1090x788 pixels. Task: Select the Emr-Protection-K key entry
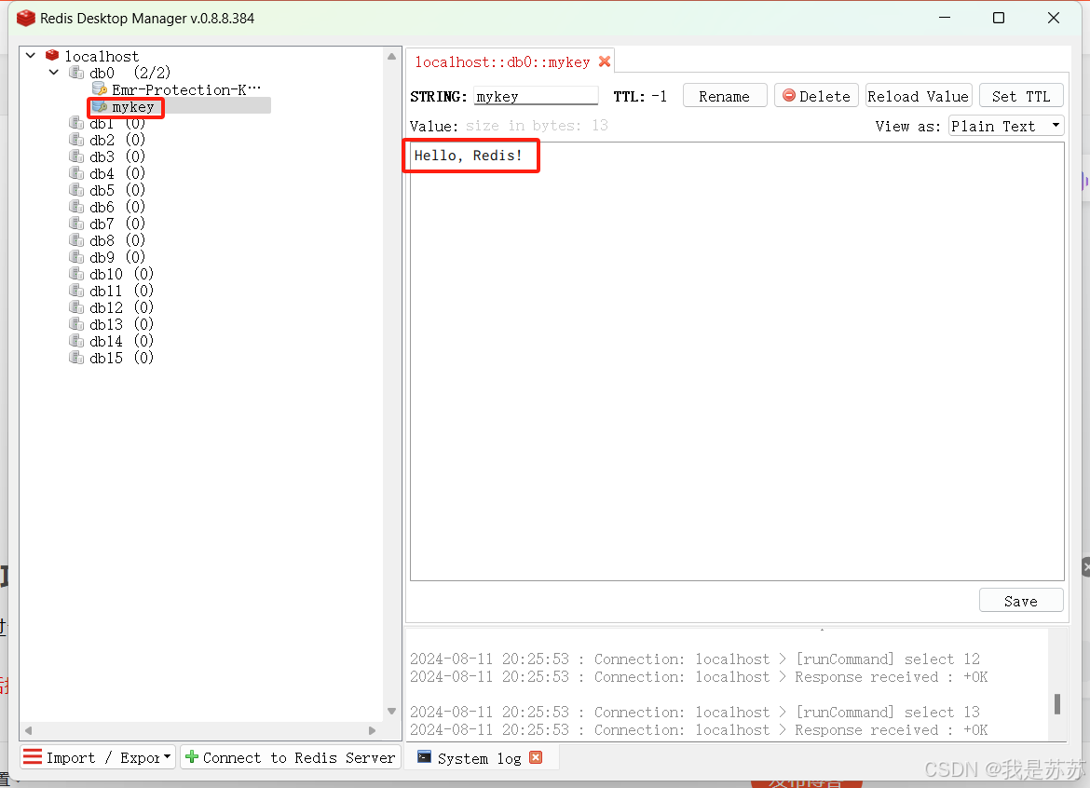(186, 89)
